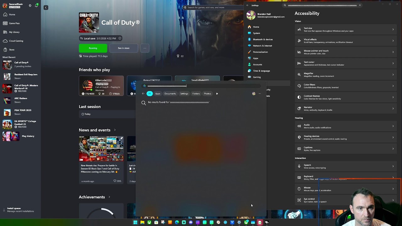402x226 pixels.
Task: Open Discord from taskbar
Action: tap(191, 222)
